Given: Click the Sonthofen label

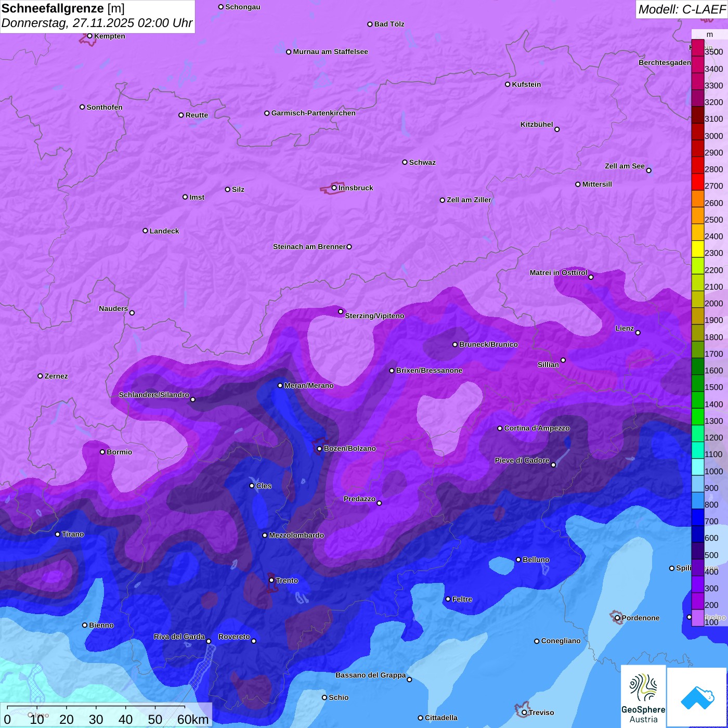Looking at the screenshot, I should [x=105, y=107].
